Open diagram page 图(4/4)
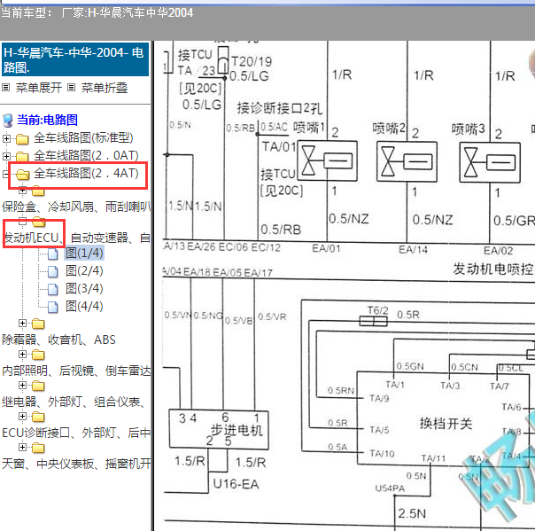The height and width of the screenshot is (531, 535). [x=84, y=307]
